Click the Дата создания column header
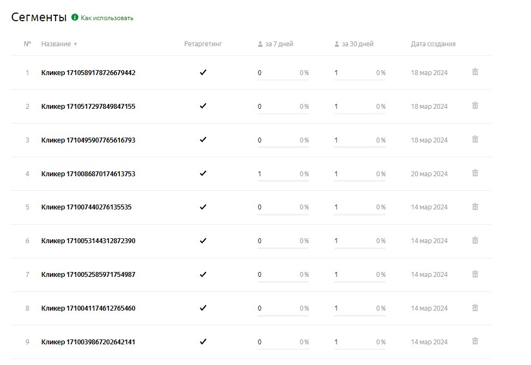Image resolution: width=531 pixels, height=365 pixels. point(433,44)
